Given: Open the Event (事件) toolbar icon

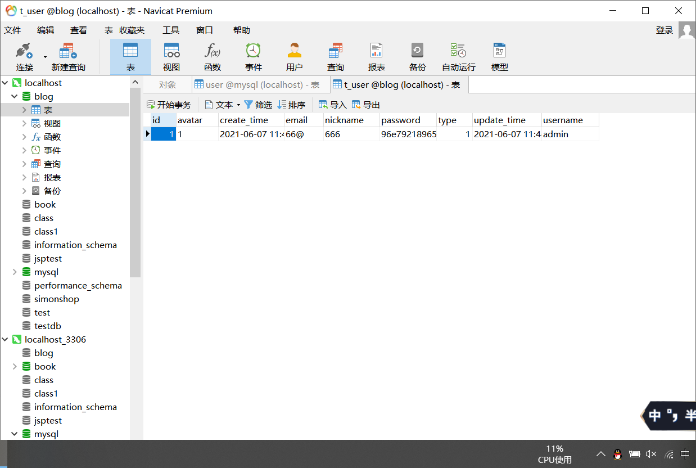Looking at the screenshot, I should pos(254,57).
